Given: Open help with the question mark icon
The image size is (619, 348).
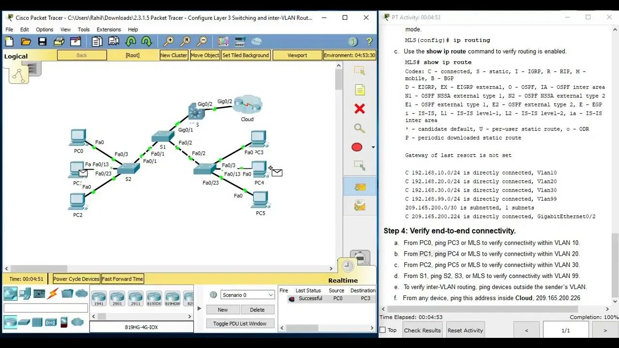Looking at the screenshot, I should tap(369, 42).
